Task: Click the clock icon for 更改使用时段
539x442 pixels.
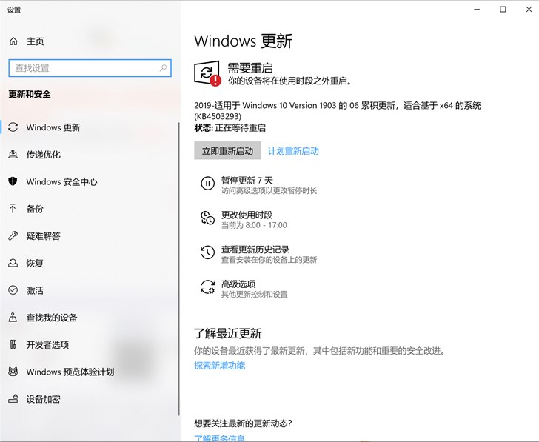Action: point(207,218)
